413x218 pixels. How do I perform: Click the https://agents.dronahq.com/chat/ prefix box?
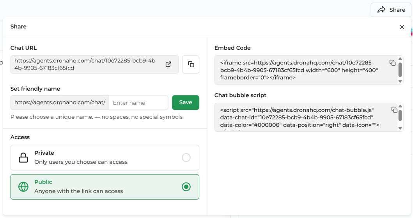click(60, 103)
